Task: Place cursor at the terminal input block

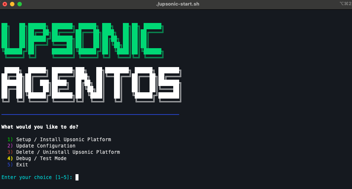Action: point(77,177)
